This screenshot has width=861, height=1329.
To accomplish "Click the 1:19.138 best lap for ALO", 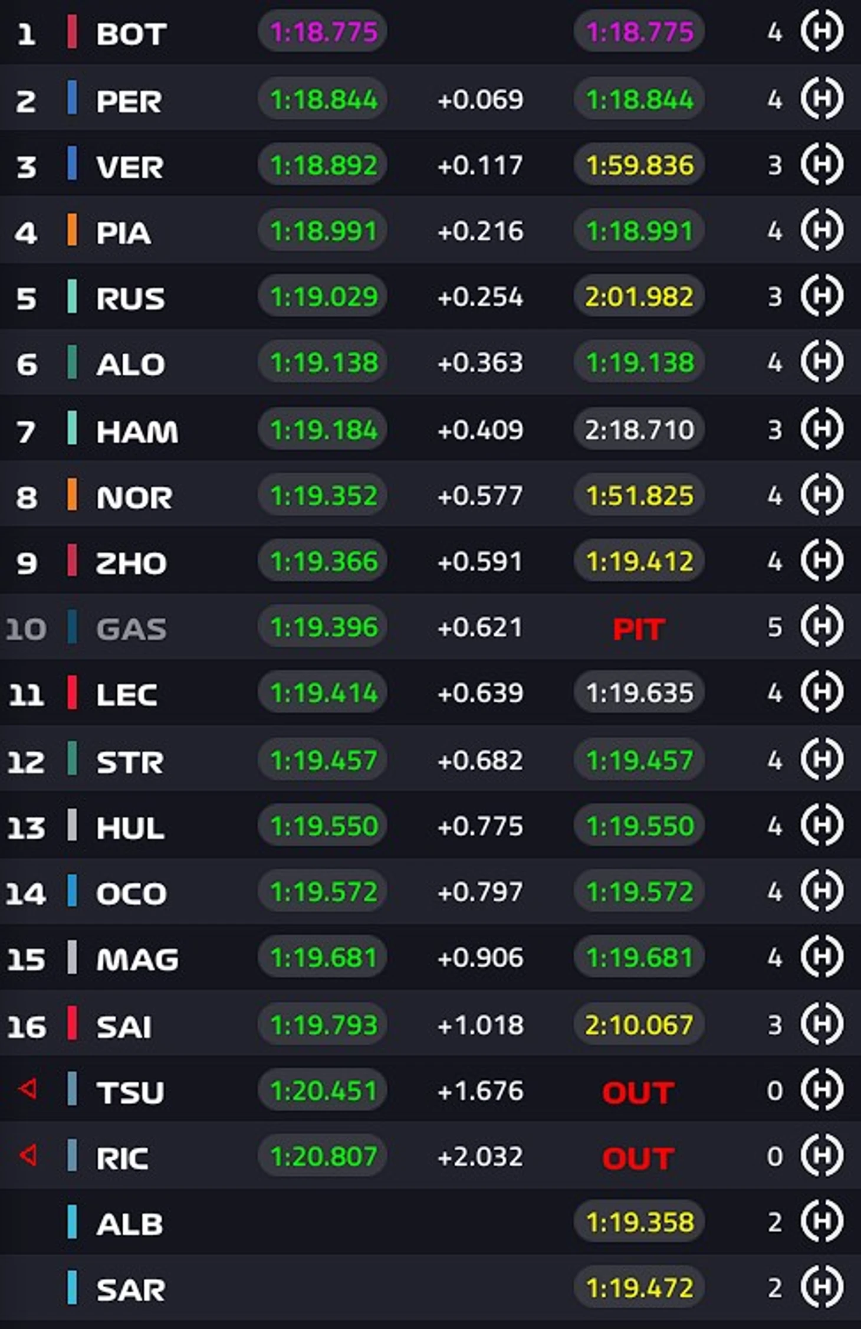I will pos(323,362).
